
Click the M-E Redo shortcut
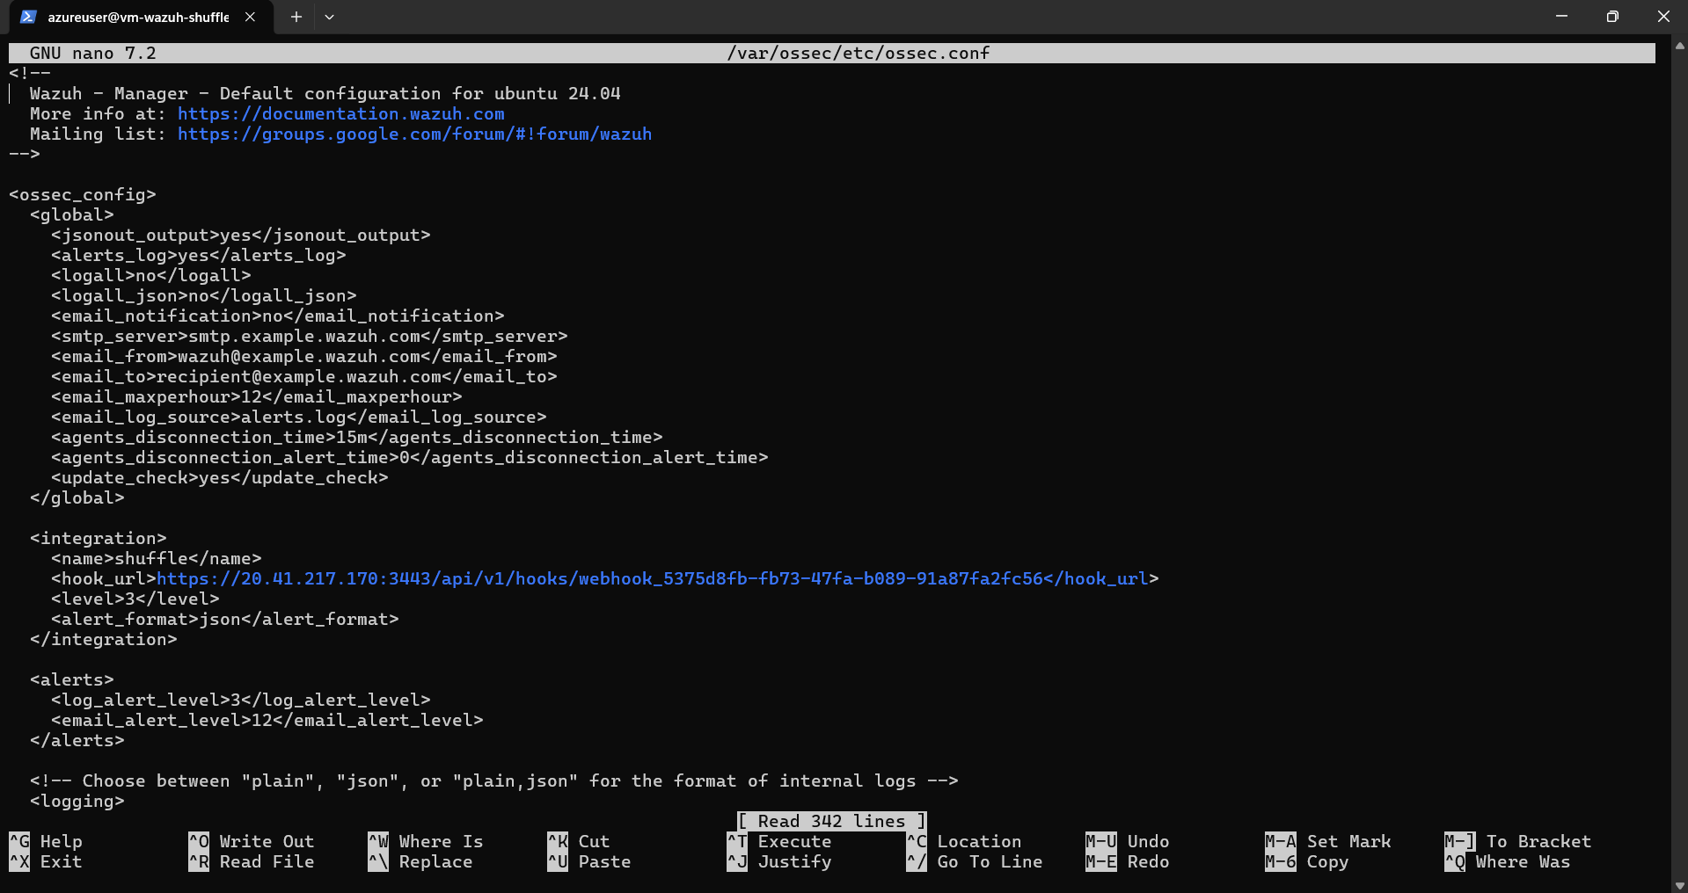(x=1128, y=861)
